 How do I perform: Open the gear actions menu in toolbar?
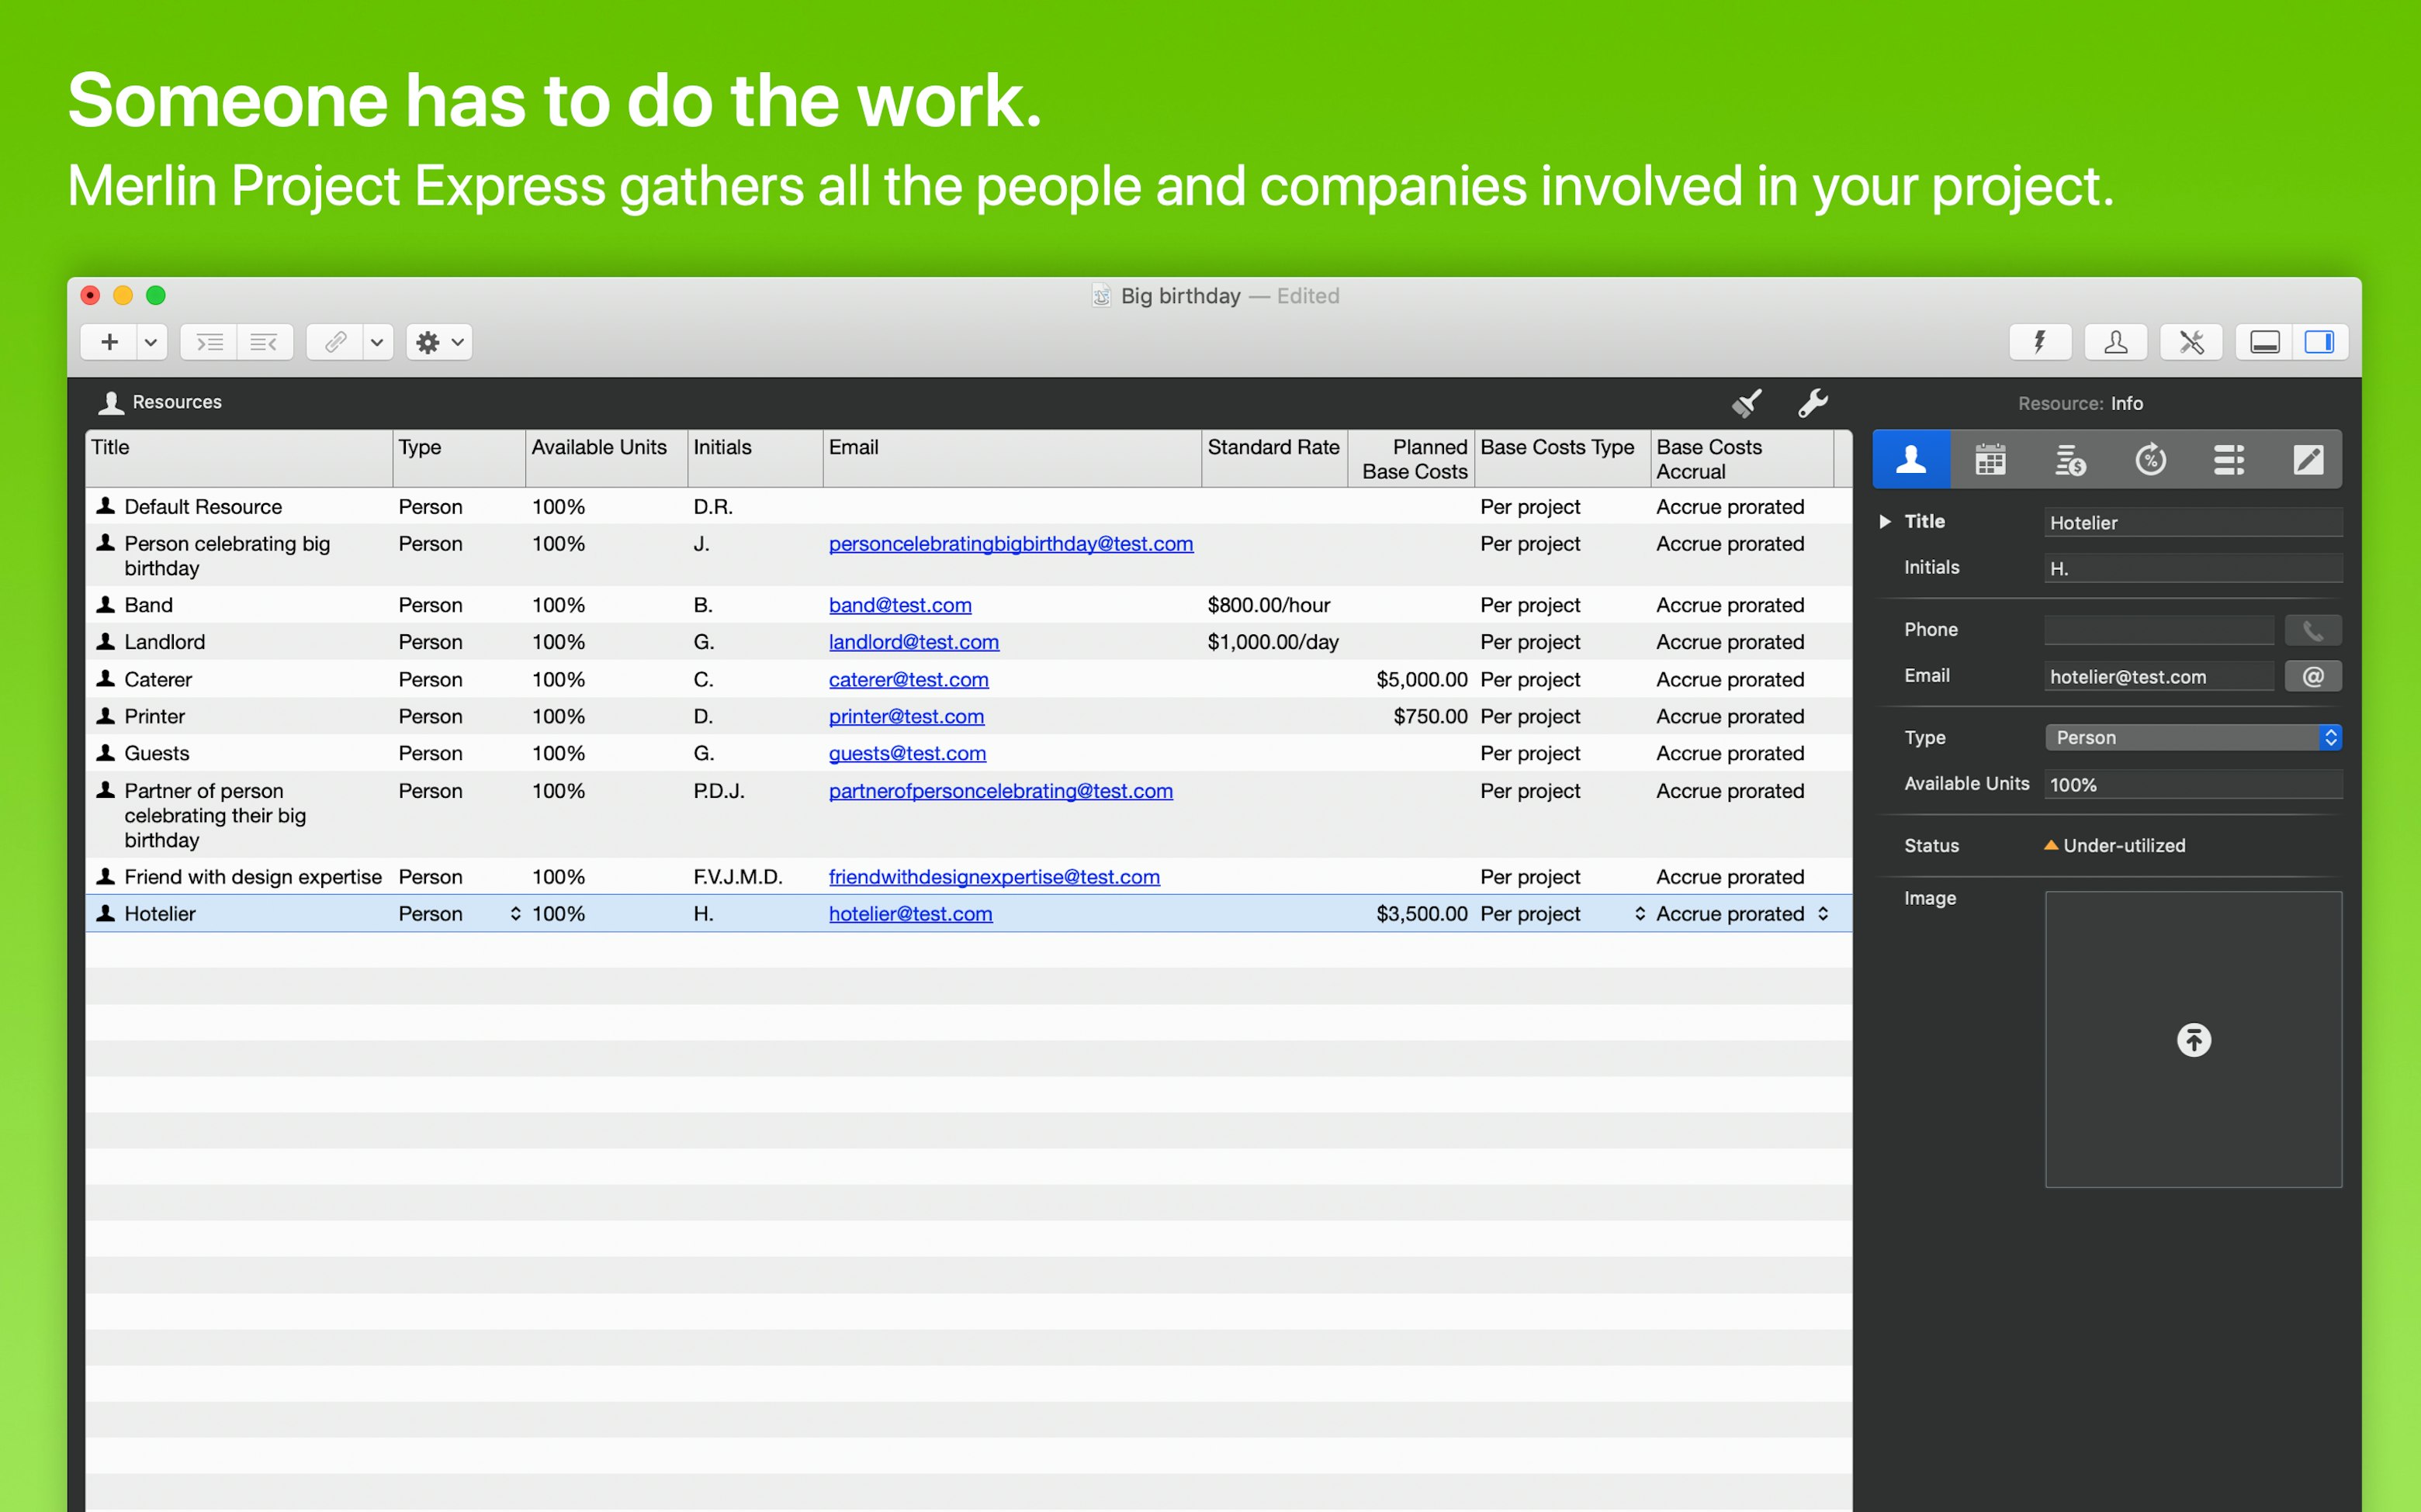[x=437, y=342]
